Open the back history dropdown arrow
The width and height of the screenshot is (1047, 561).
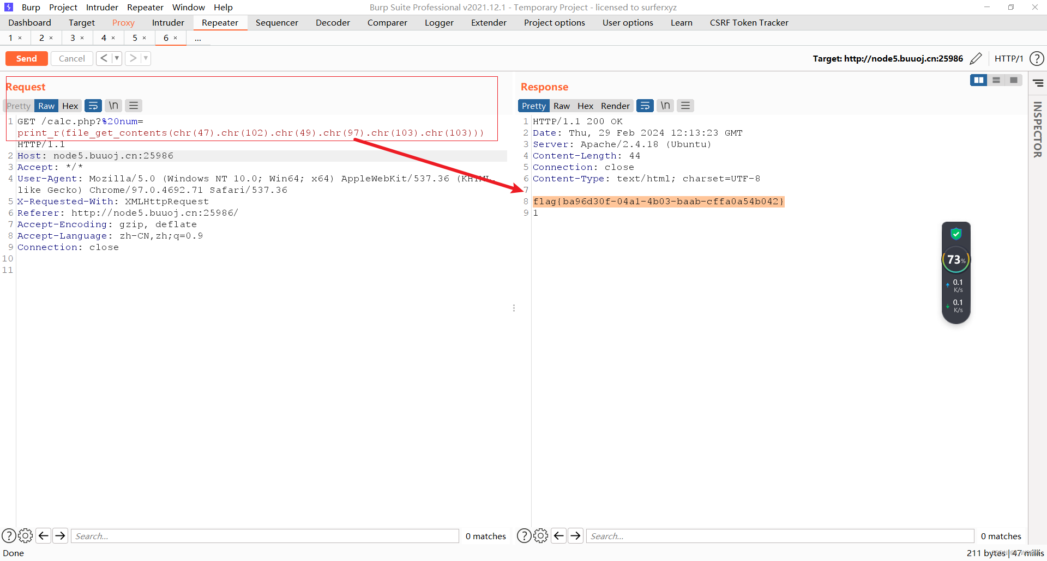(x=117, y=58)
